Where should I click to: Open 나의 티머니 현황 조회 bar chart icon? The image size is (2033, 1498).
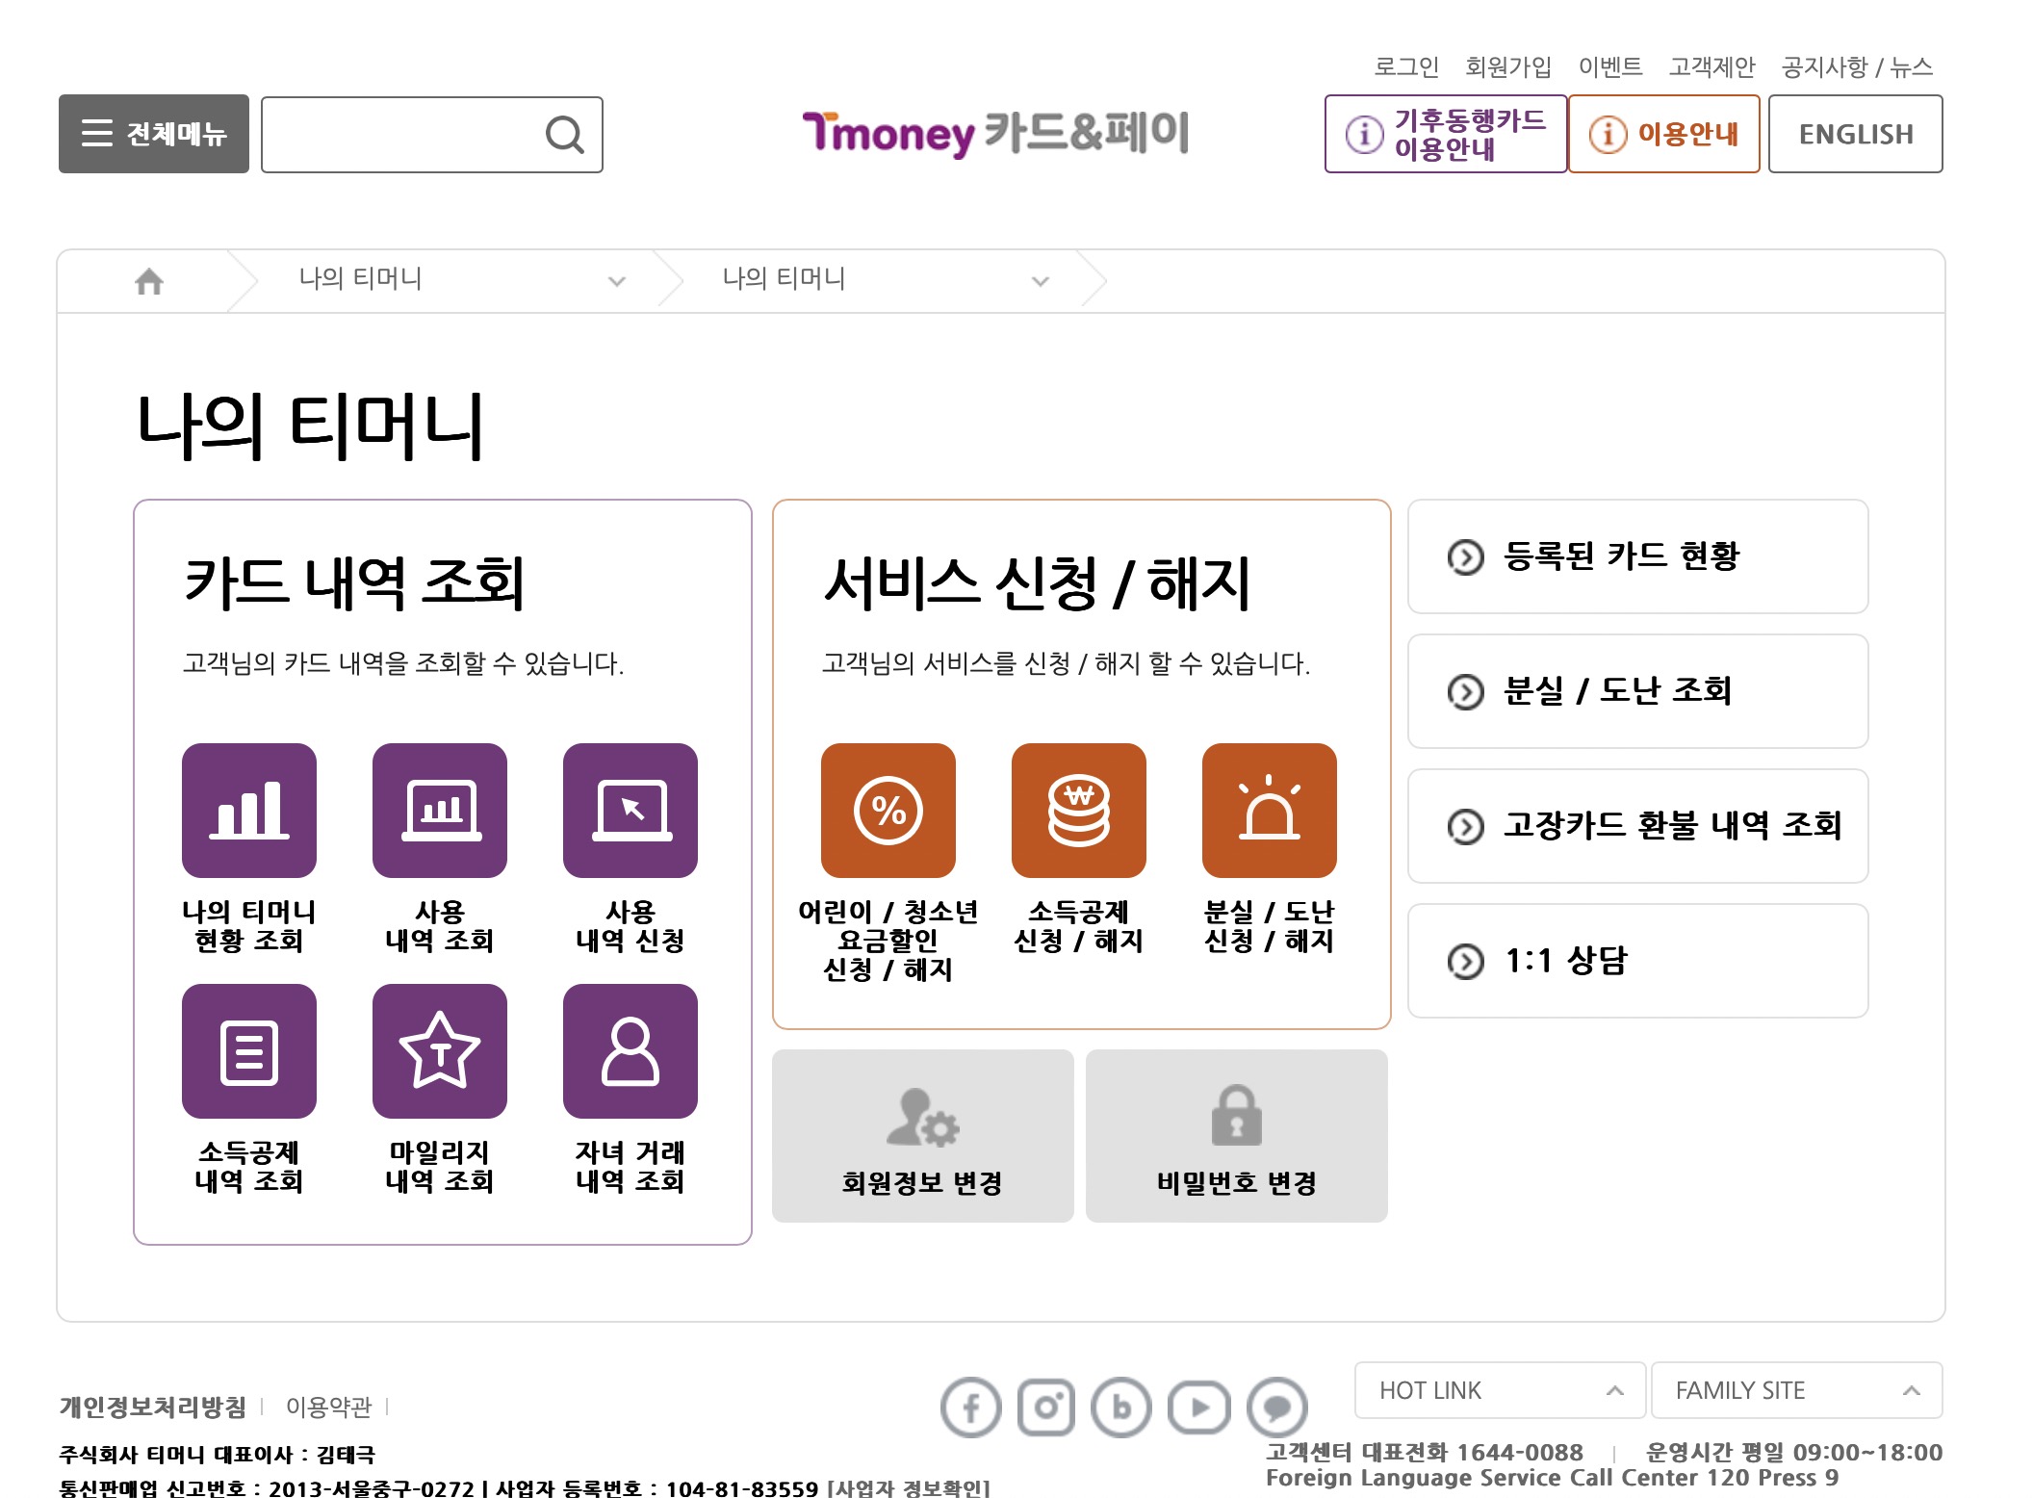coord(248,810)
